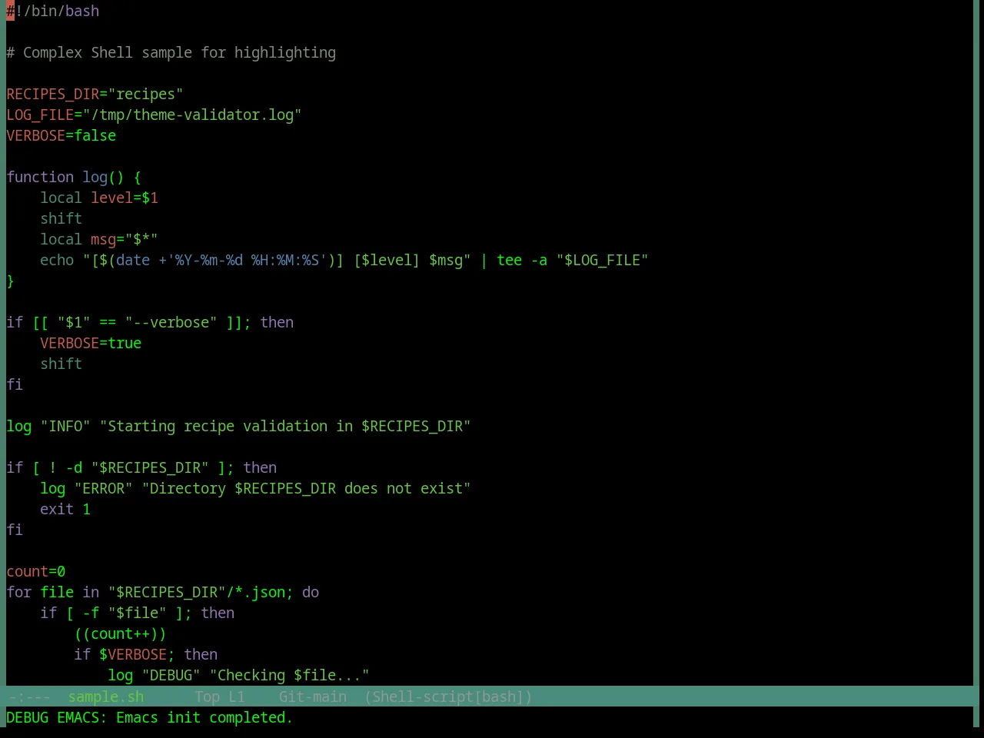Viewport: 984px width, 738px height.
Task: Click on 'exit 1' line
Action: tap(65, 509)
